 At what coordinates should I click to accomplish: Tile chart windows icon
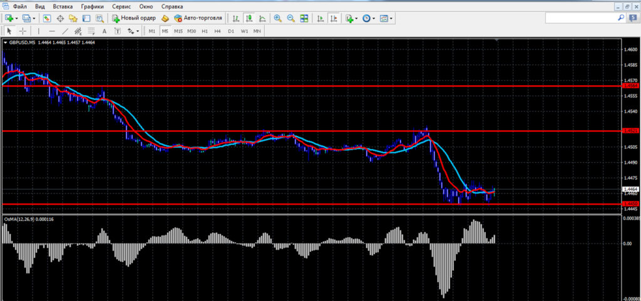tap(304, 18)
